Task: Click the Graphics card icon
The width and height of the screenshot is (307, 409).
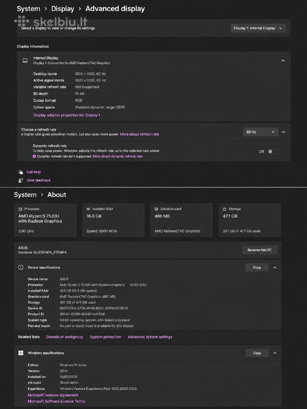Action: [x=156, y=209]
